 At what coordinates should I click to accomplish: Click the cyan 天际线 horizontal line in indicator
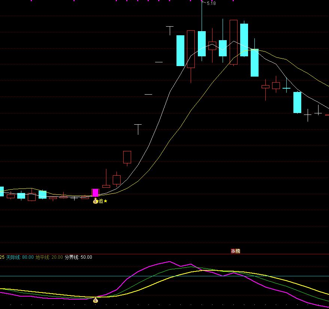coord(164,276)
